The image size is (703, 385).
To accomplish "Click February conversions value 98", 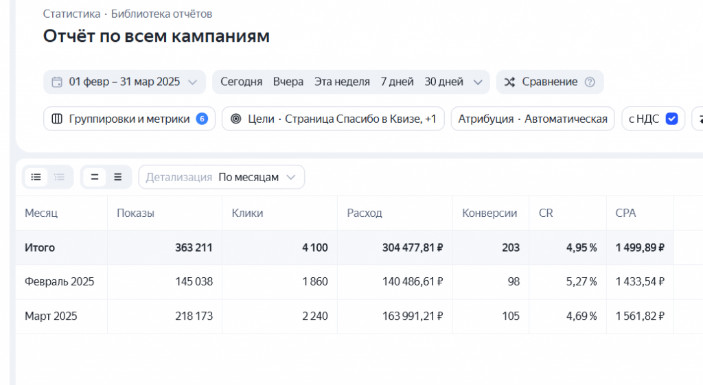I will tap(514, 281).
